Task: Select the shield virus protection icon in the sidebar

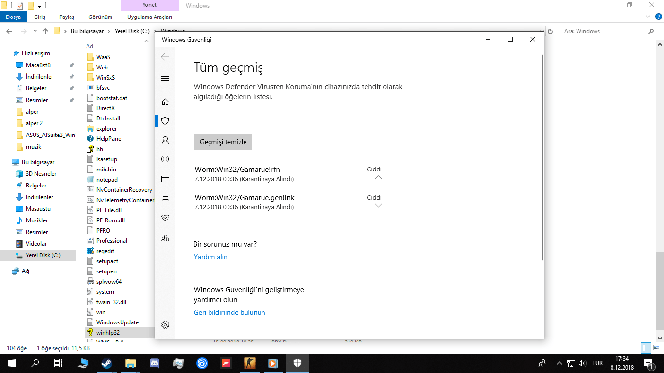Action: 165,121
